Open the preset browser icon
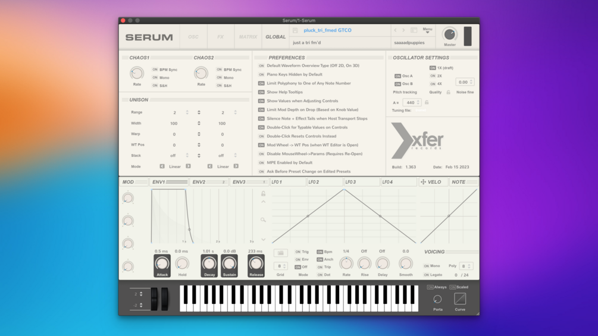The height and width of the screenshot is (336, 598). click(414, 30)
